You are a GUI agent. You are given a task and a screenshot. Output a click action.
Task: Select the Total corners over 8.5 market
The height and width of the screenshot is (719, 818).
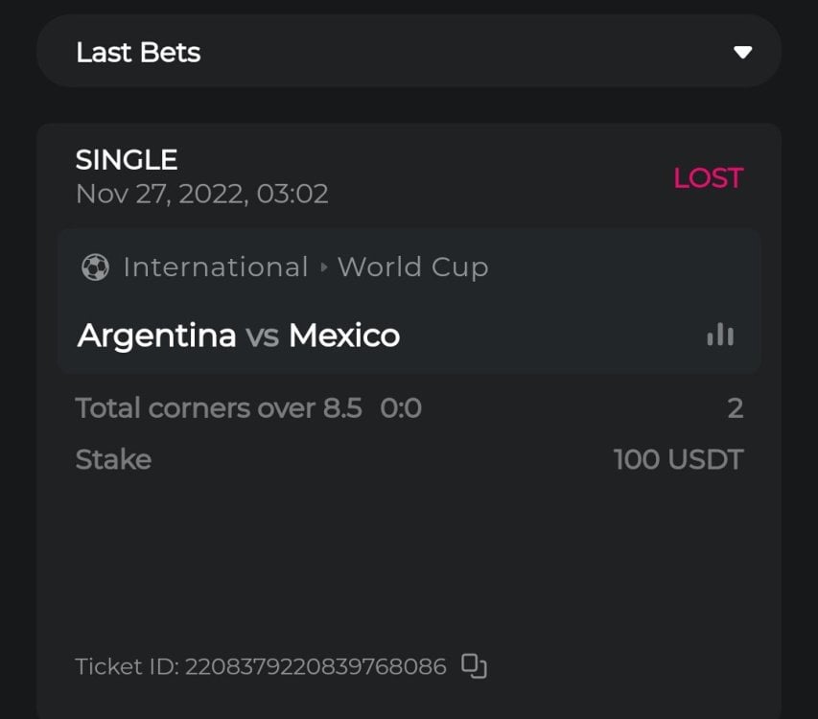[x=219, y=408]
